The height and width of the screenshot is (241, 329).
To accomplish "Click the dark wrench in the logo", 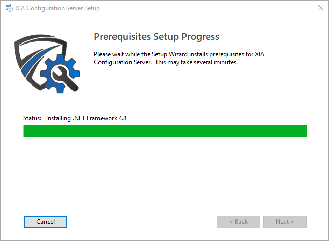I will tap(65, 79).
